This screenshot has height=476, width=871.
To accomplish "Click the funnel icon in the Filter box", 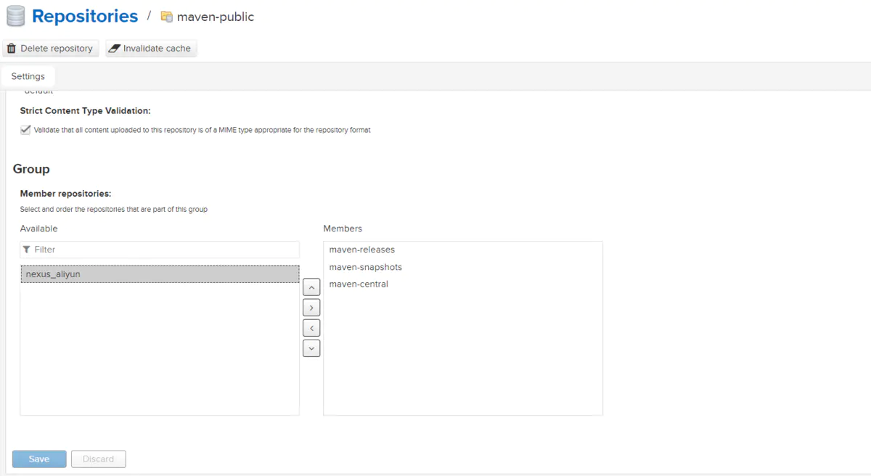I will pos(27,250).
